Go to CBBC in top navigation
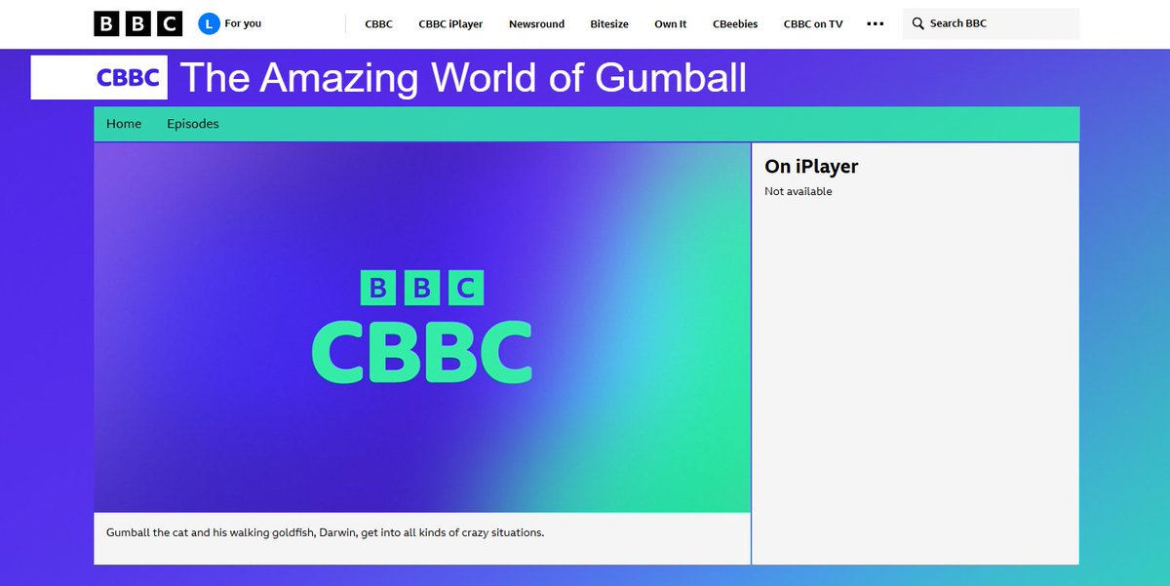The width and height of the screenshot is (1170, 586). coord(378,24)
